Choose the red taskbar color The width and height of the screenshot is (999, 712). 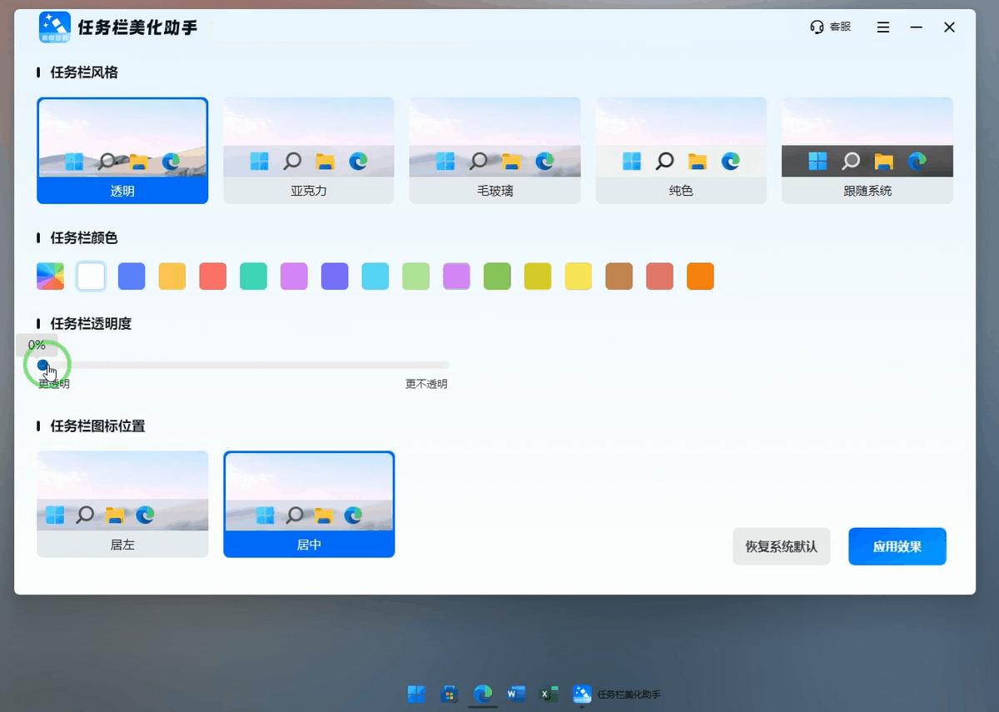tap(212, 276)
